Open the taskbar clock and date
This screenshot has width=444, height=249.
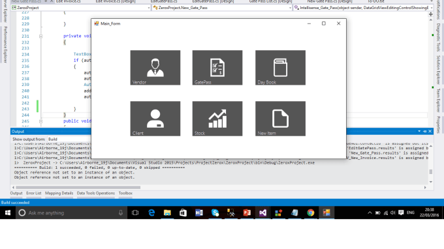click(x=430, y=212)
